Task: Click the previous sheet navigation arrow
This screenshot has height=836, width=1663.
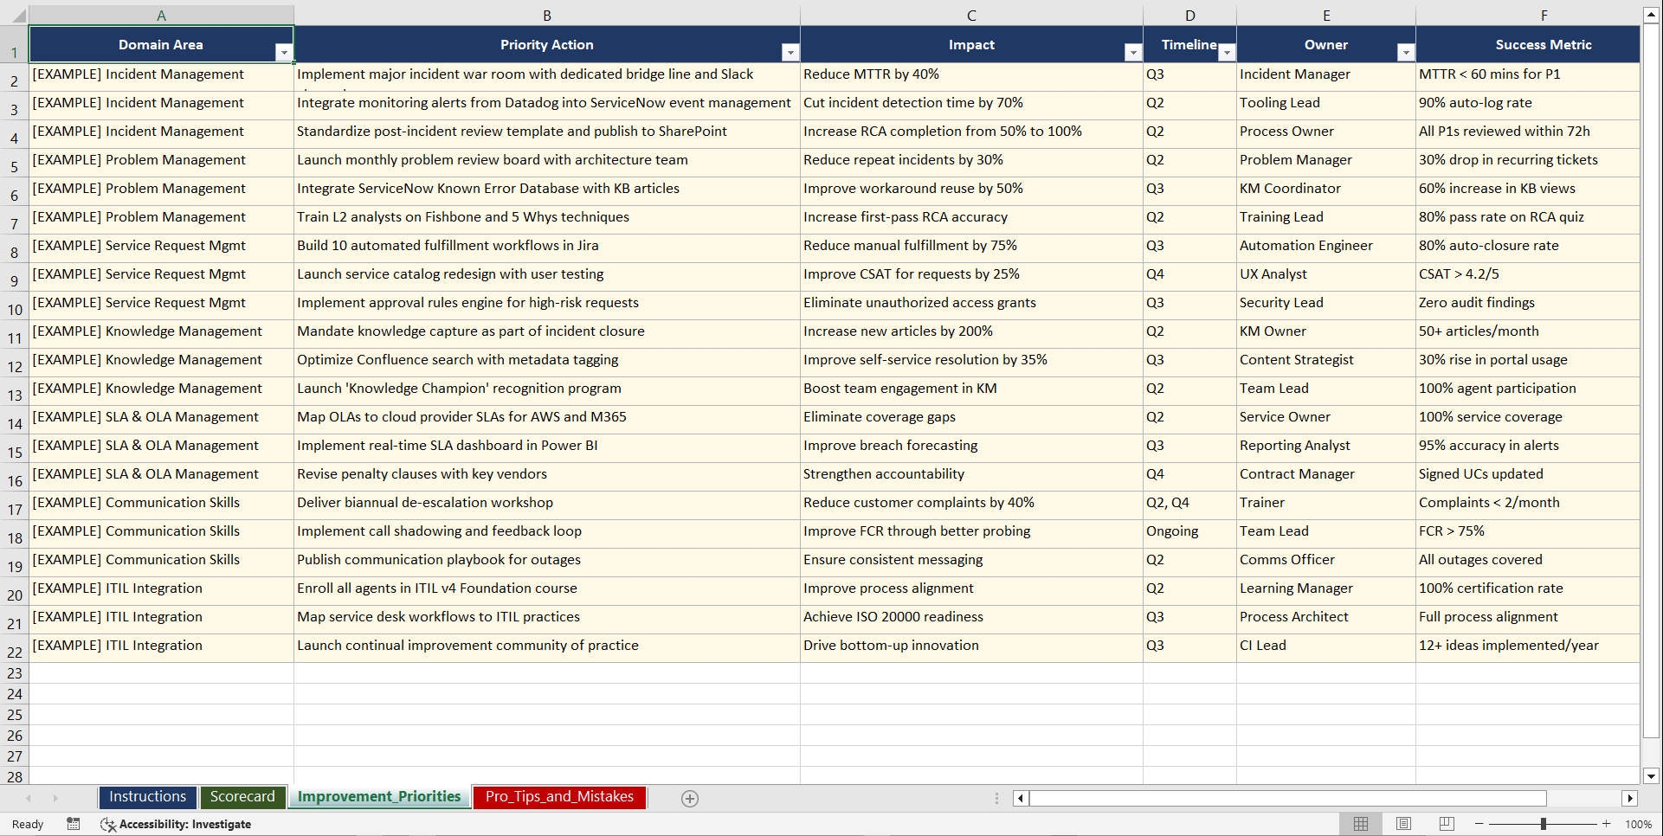Action: coord(29,798)
